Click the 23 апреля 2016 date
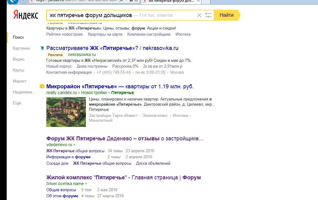 click(x=140, y=151)
